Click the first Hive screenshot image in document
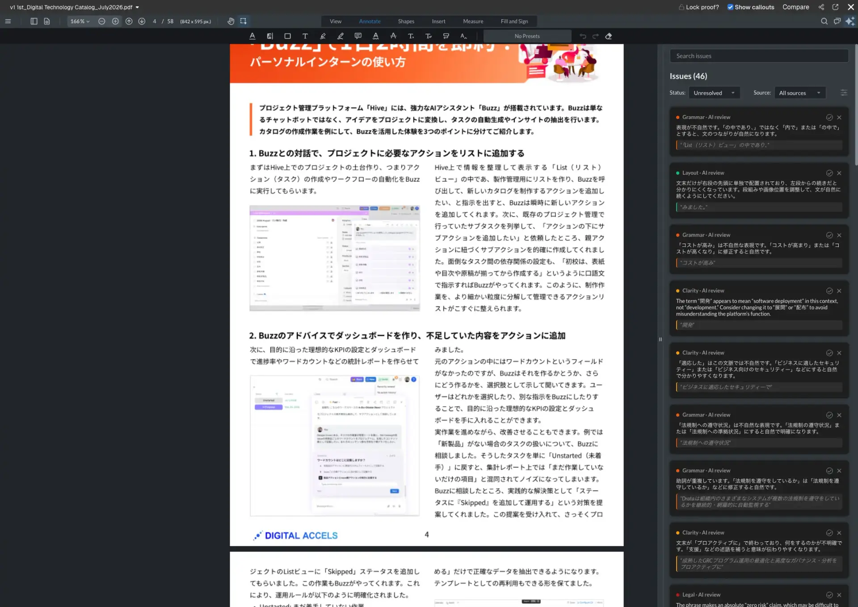The image size is (858, 607). pos(335,258)
